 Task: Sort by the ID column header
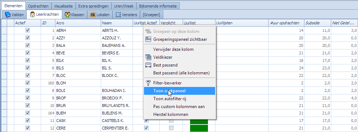pyautogui.click(x=48, y=23)
